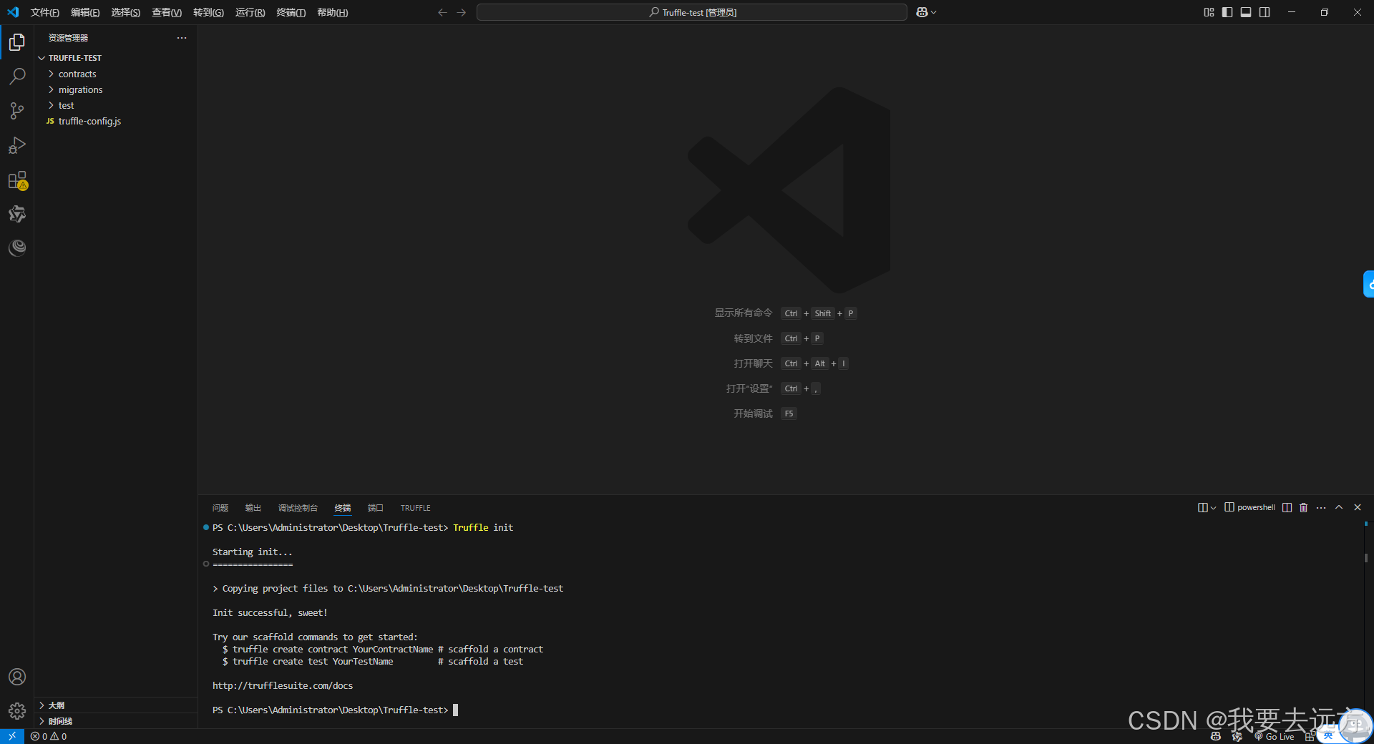Open the truffle-config.js file

(x=116, y=121)
